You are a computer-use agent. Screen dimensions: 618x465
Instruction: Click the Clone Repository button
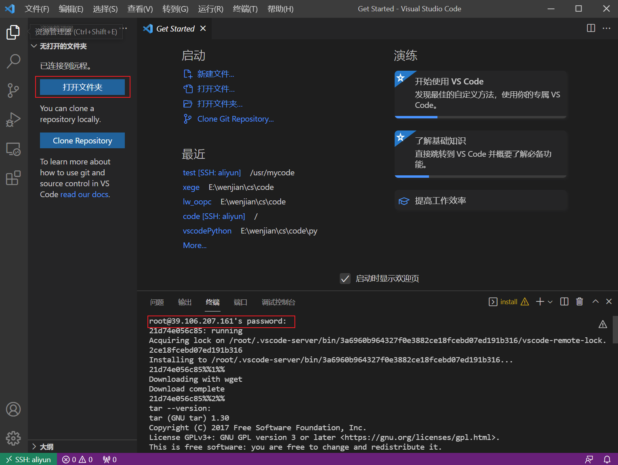point(82,141)
